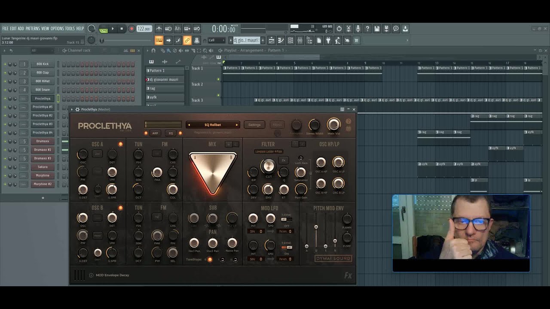Screen dimensions: 550x309
Task: Click the pitch envelope D slider handle
Action: pos(316,227)
